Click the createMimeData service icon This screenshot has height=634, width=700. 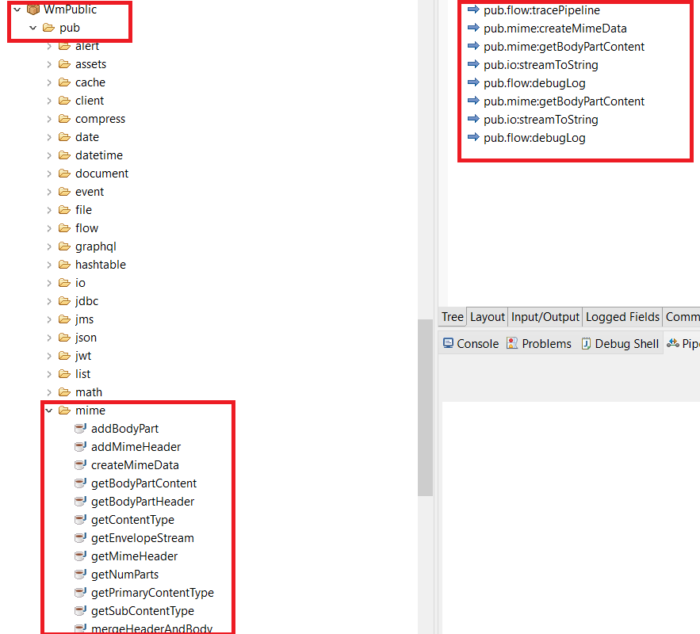80,465
